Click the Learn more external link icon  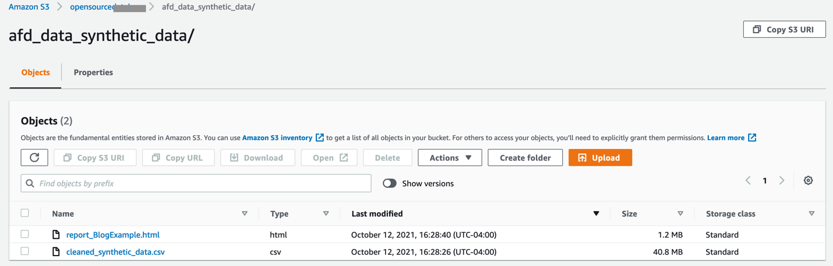pos(752,138)
